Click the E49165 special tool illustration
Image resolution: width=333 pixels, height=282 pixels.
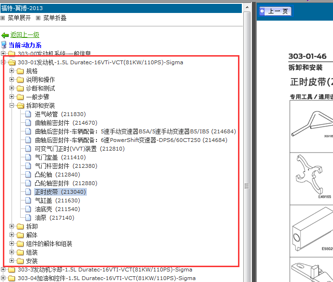[311, 178]
